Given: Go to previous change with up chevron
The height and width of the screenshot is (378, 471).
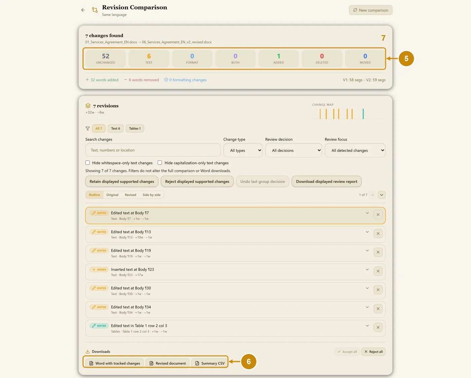Looking at the screenshot, I should pos(372,195).
